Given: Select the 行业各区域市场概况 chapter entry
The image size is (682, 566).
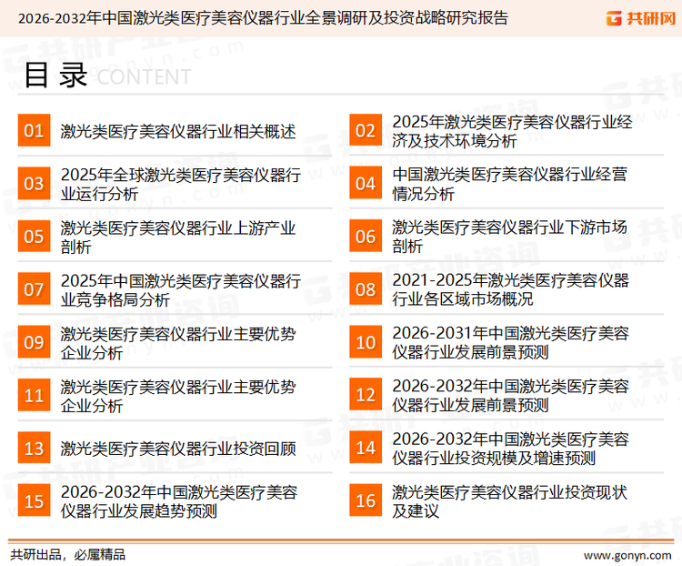Looking at the screenshot, I should (510, 289).
